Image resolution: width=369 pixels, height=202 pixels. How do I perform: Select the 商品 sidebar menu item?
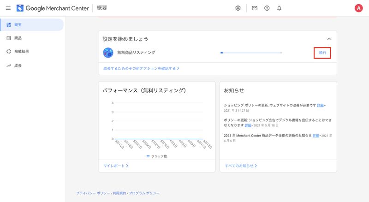pyautogui.click(x=32, y=38)
